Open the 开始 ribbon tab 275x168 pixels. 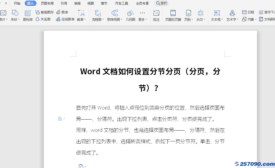tap(17, 3)
